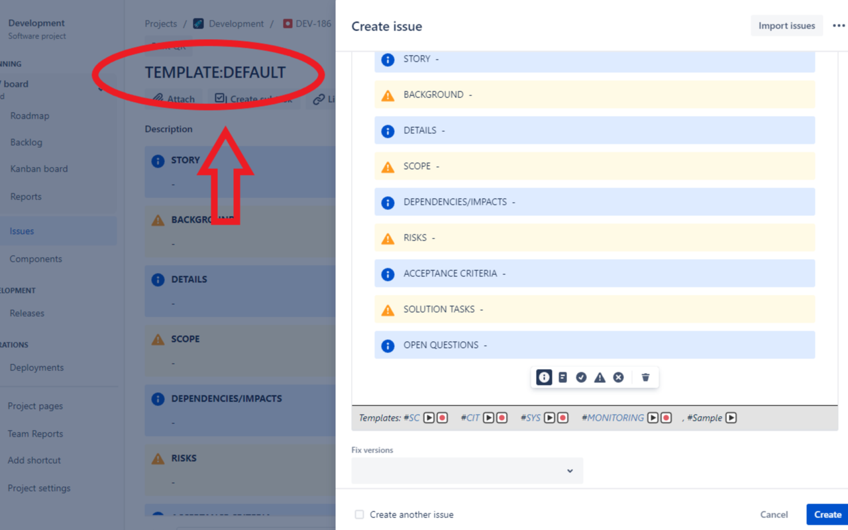Viewport: 848px width, 530px height.
Task: Open Roadmap in the sidebar
Action: tap(30, 115)
